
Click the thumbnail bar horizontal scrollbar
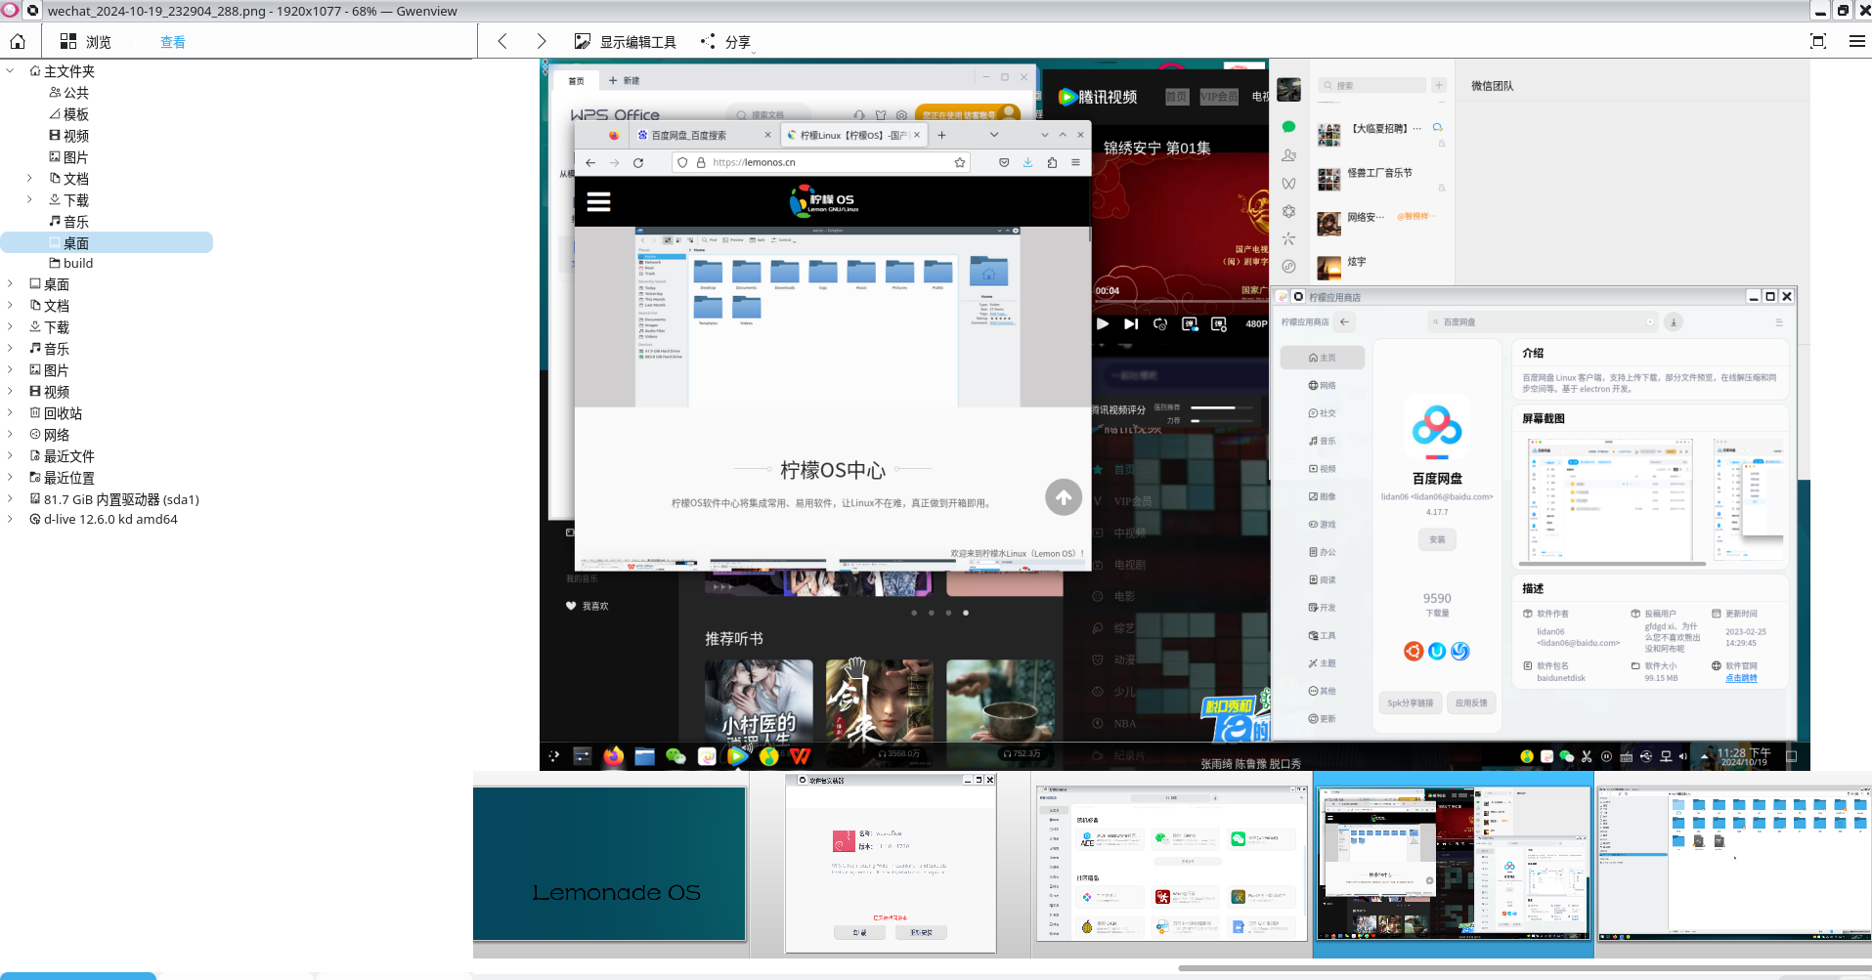coord(1525,968)
